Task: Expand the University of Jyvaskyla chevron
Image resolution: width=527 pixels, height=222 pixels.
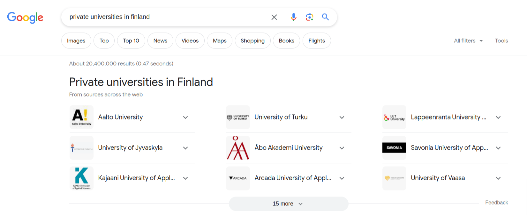Action: [x=185, y=148]
